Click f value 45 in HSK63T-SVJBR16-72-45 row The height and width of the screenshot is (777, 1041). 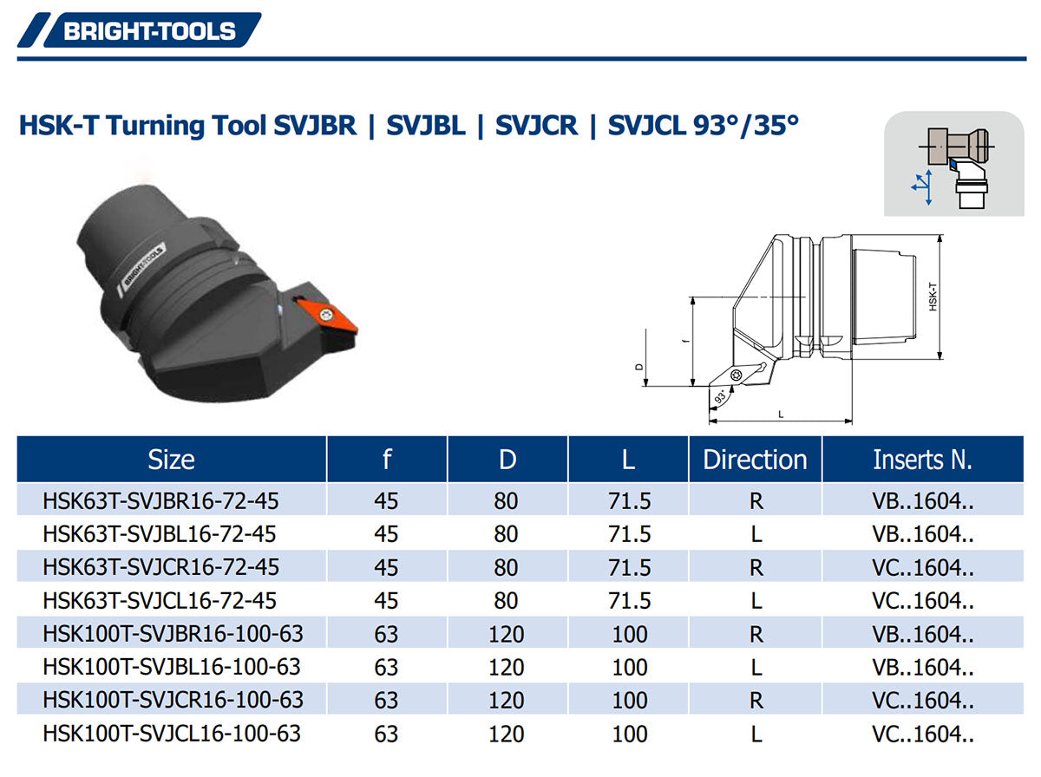[386, 501]
